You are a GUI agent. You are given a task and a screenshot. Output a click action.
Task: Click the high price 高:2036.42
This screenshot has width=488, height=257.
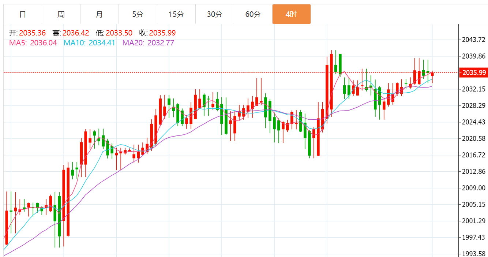point(71,33)
